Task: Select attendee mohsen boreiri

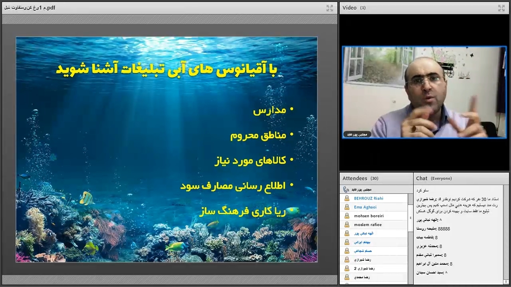Action: [x=368, y=216]
